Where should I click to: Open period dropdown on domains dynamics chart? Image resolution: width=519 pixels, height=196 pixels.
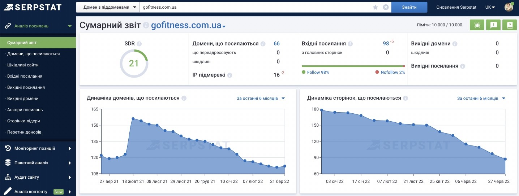[x=261, y=98]
